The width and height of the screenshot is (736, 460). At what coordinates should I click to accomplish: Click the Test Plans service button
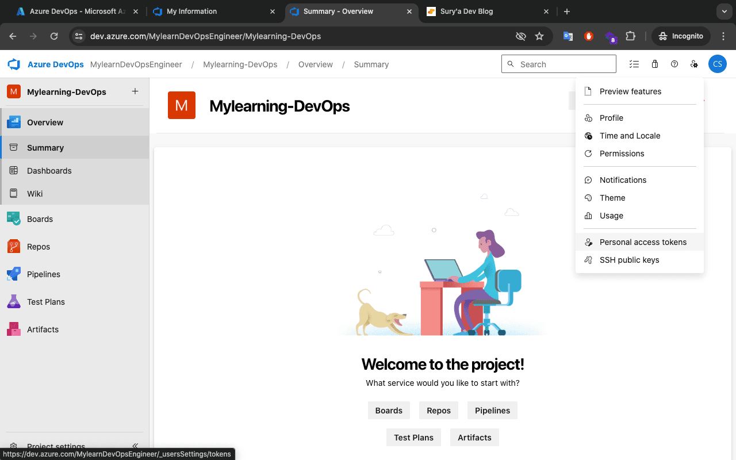[x=413, y=438]
